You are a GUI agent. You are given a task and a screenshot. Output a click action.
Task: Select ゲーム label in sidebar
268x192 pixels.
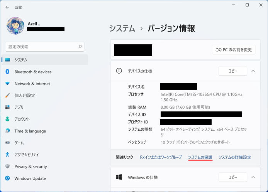(19, 143)
